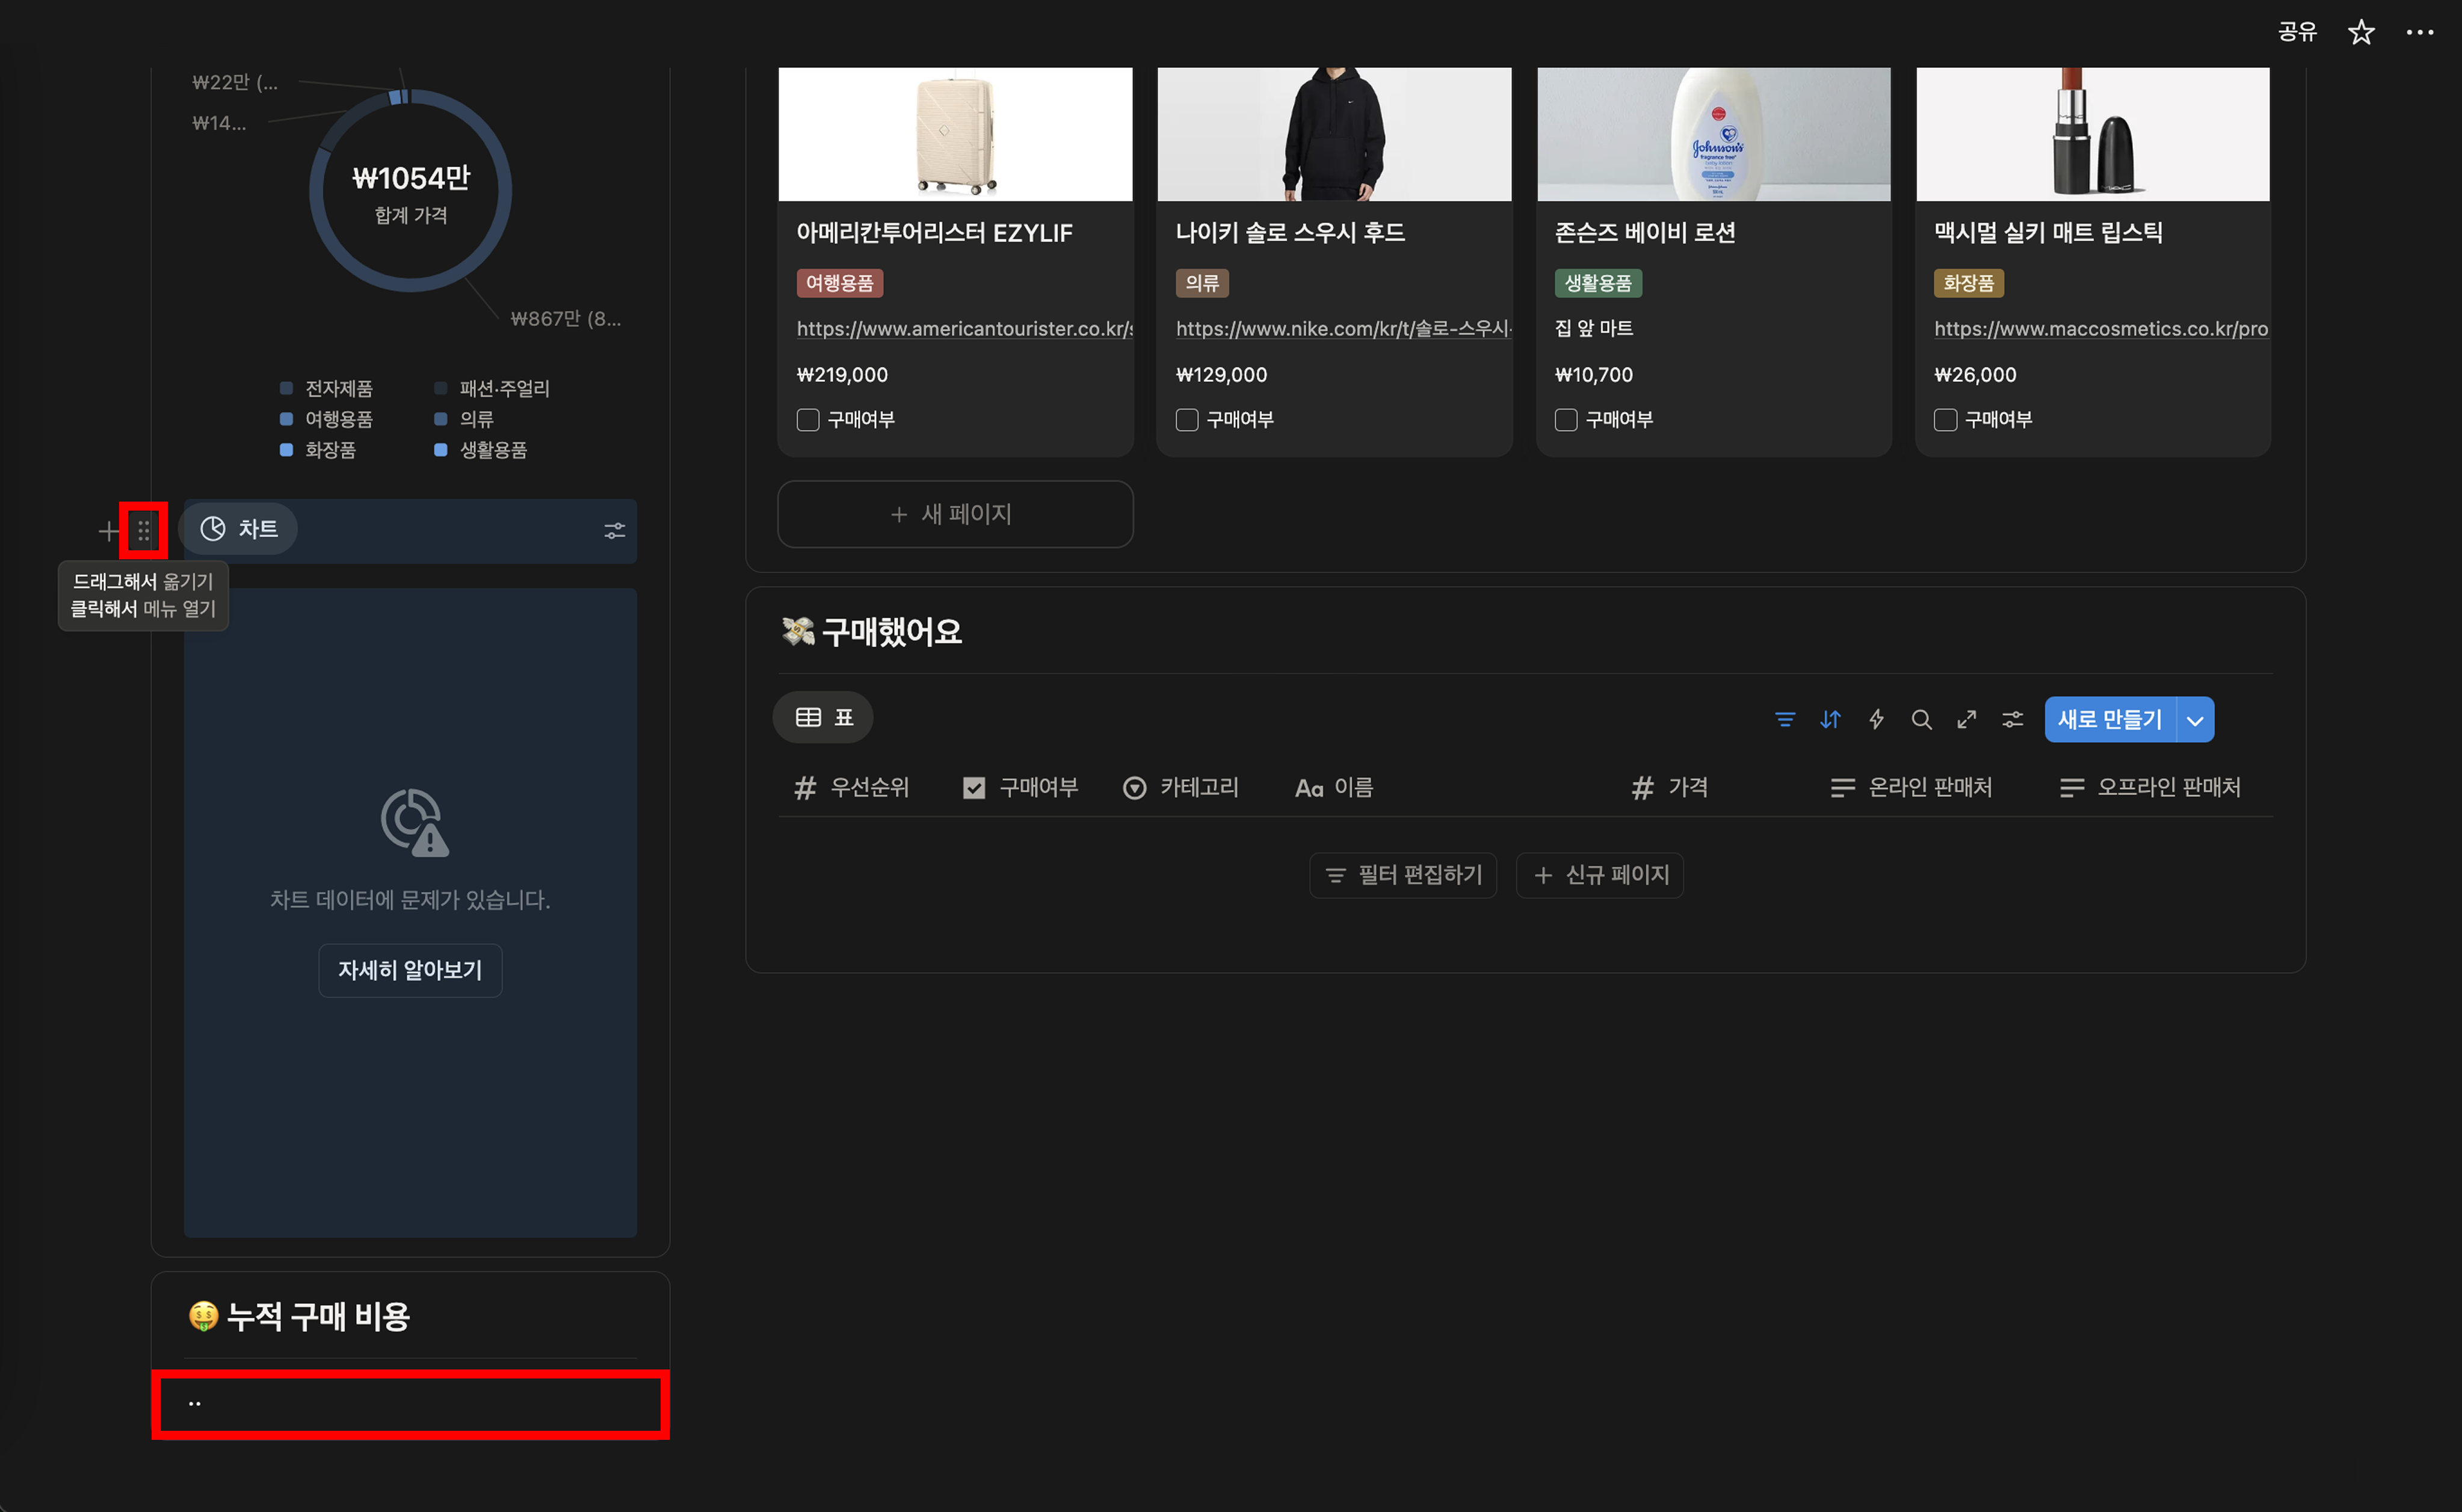Open chart view settings slider icon
Image resolution: width=2462 pixels, height=1512 pixels.
click(614, 531)
